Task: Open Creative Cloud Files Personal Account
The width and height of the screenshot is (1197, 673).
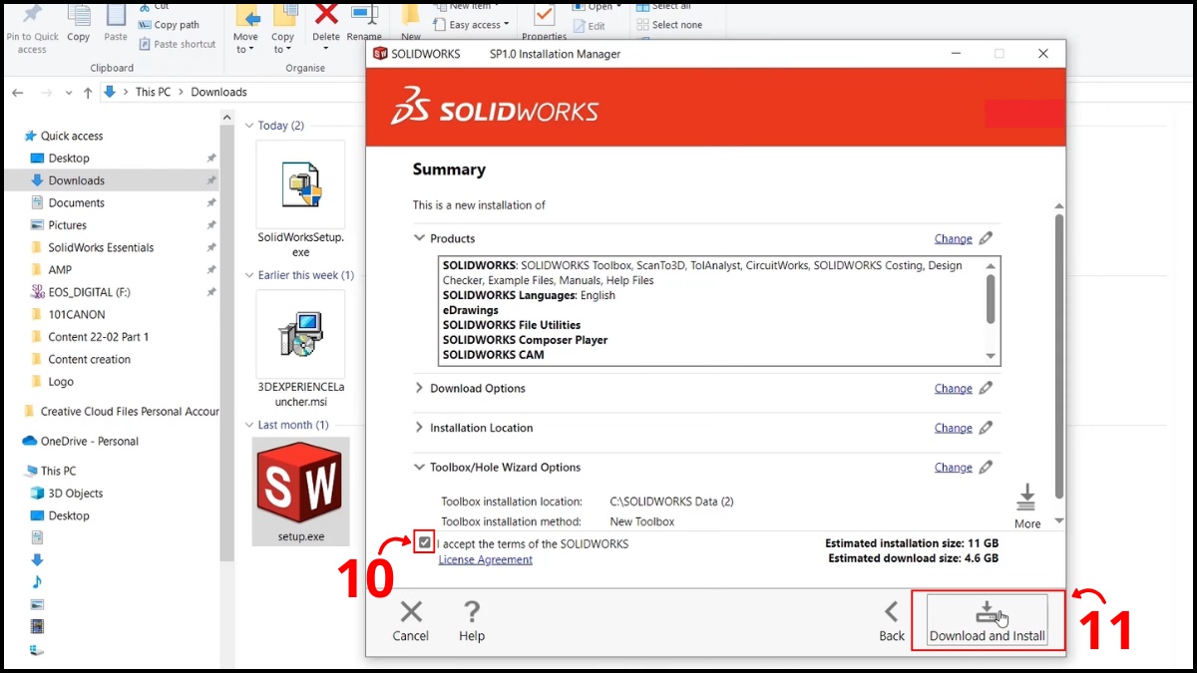Action: pyautogui.click(x=130, y=411)
